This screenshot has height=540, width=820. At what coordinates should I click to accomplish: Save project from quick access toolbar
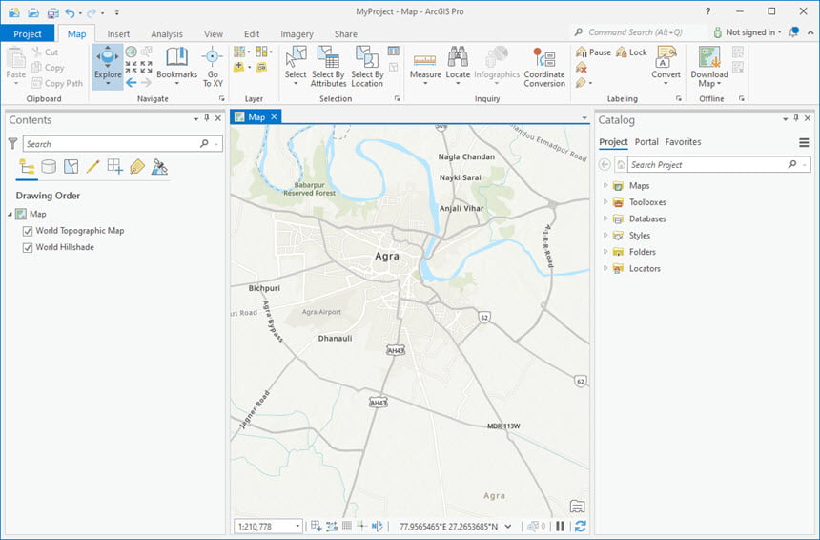[x=52, y=12]
